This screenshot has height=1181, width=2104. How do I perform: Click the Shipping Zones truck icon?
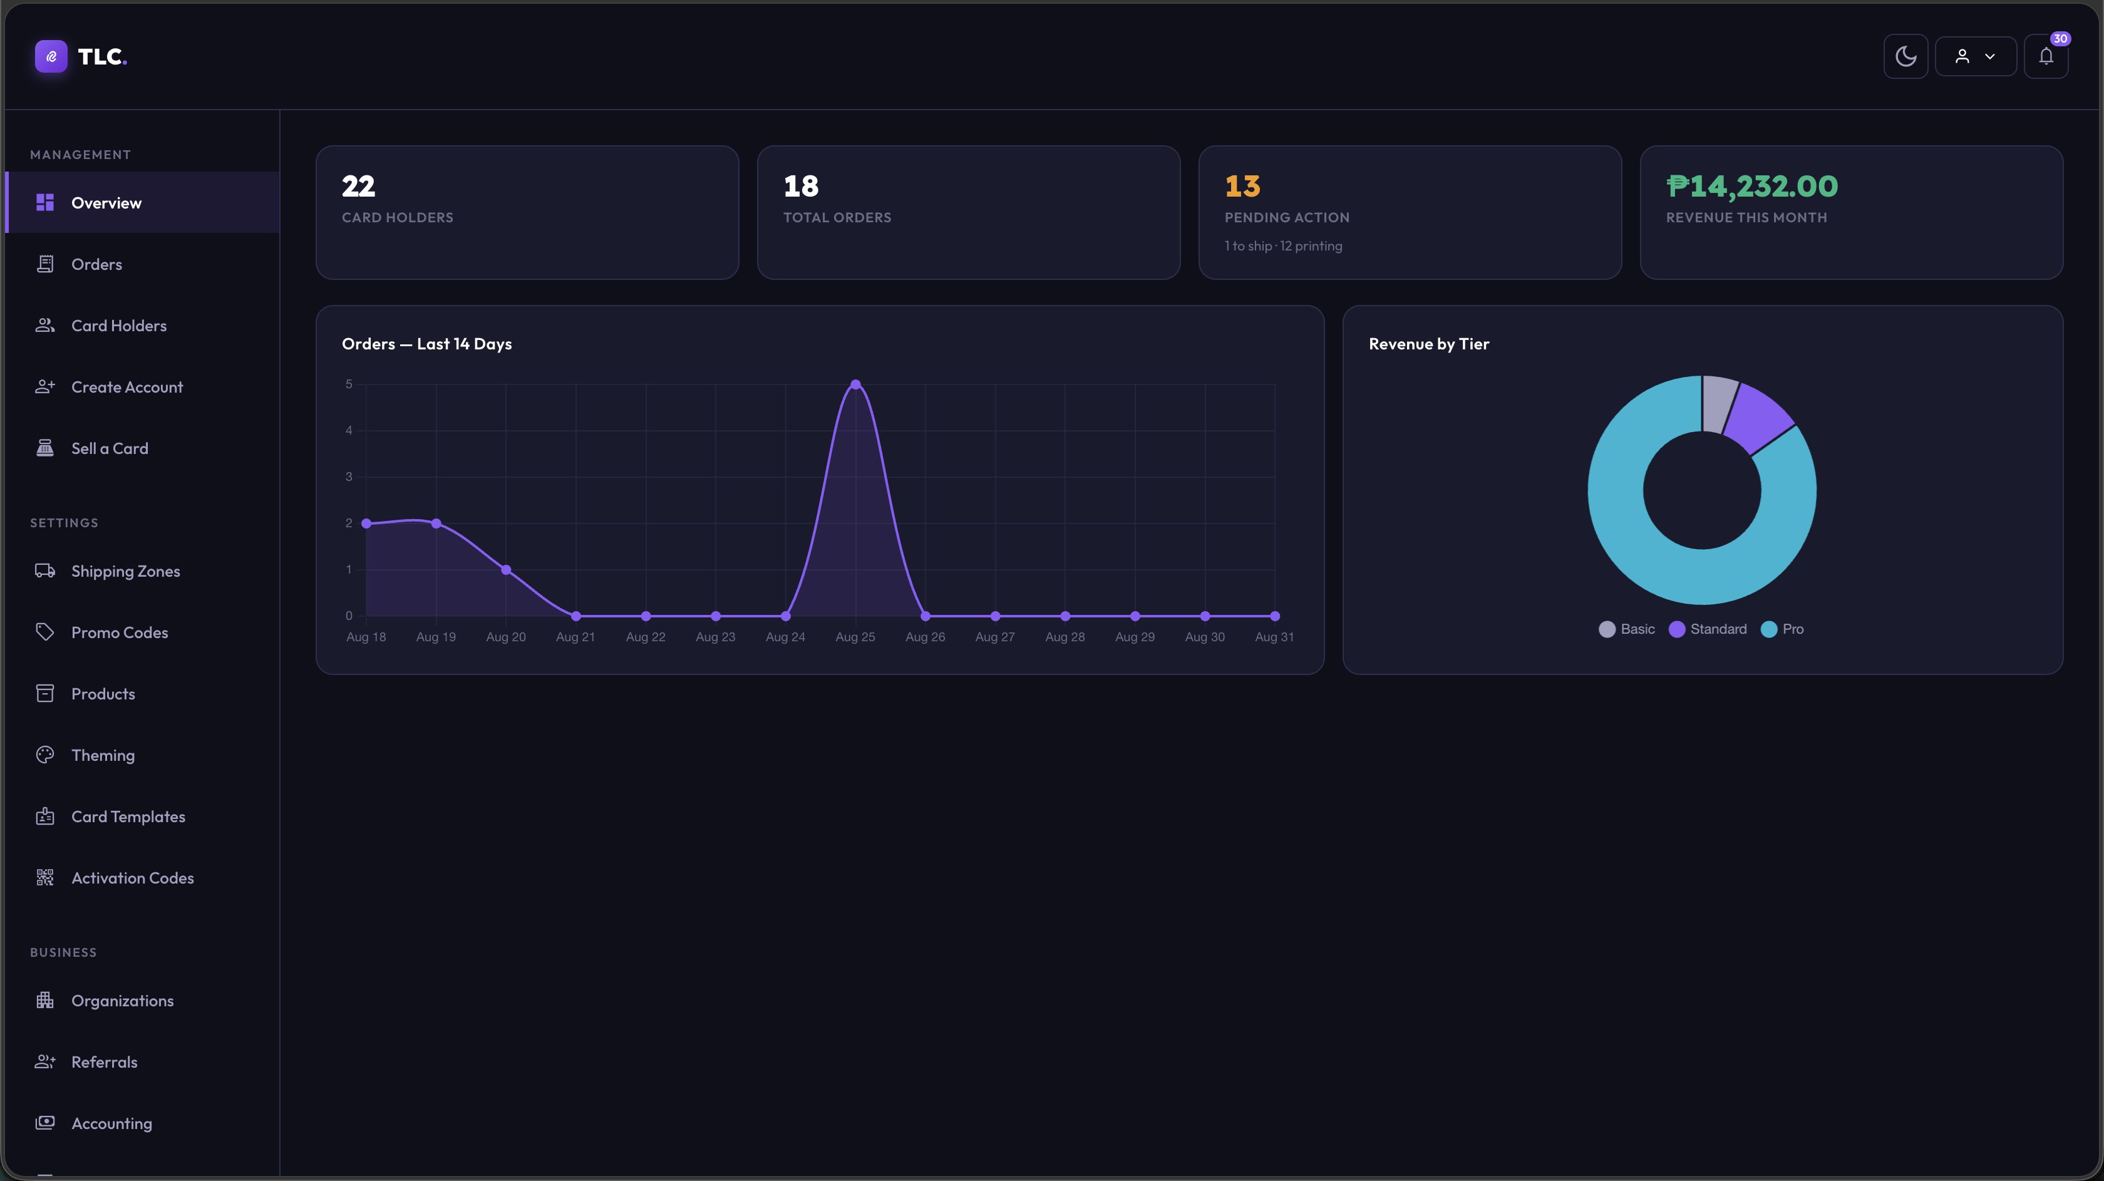click(45, 571)
